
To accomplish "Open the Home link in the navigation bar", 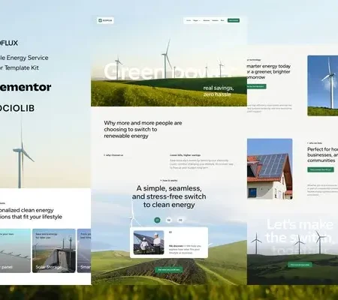I will pos(189,20).
